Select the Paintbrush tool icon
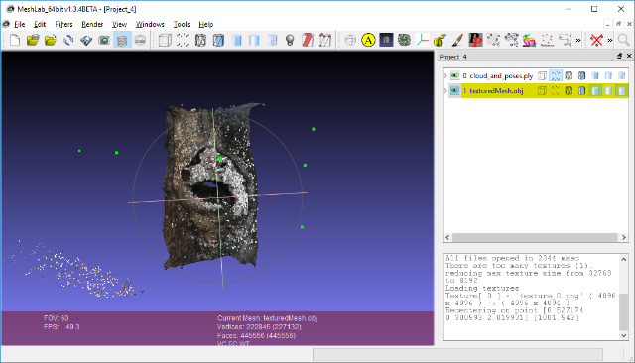The width and height of the screenshot is (635, 363). click(x=457, y=40)
